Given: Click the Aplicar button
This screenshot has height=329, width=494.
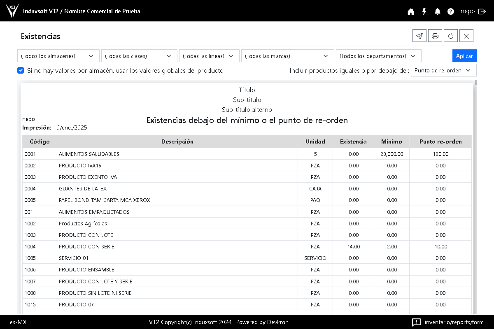Looking at the screenshot, I should coord(464,56).
